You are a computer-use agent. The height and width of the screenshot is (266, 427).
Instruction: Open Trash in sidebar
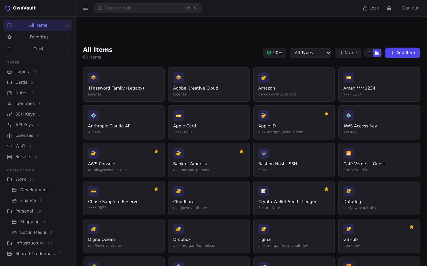pos(38,49)
